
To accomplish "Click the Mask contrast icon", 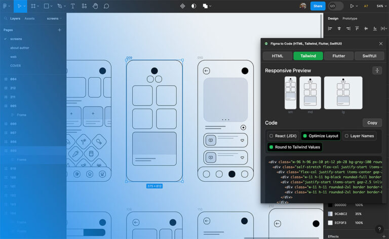I will [194, 6].
